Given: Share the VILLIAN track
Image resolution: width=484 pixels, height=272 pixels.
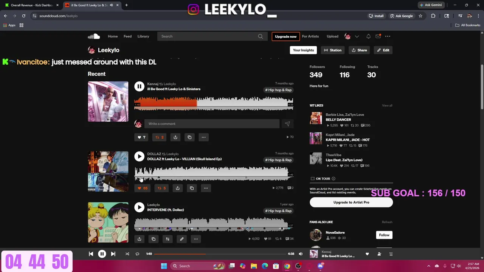Looking at the screenshot, I should coord(178,188).
